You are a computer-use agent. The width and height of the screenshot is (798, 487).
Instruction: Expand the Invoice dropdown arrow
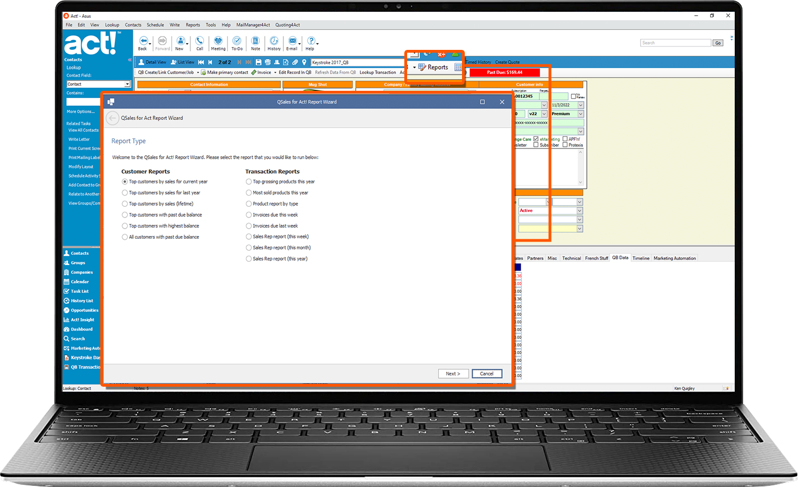pos(275,72)
